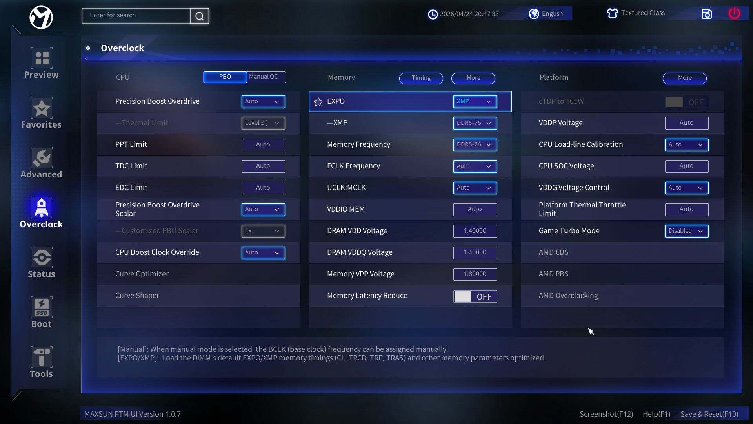753x424 pixels.
Task: Edit DRAM VDD Voltage value field
Action: point(475,231)
